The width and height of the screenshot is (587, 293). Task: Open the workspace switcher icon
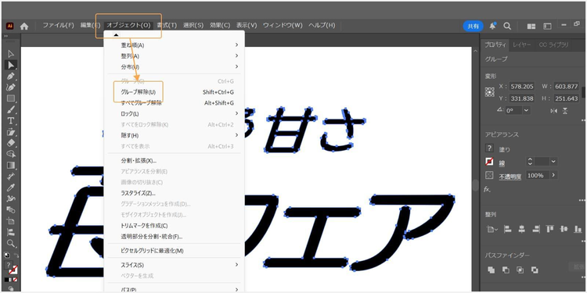click(548, 26)
